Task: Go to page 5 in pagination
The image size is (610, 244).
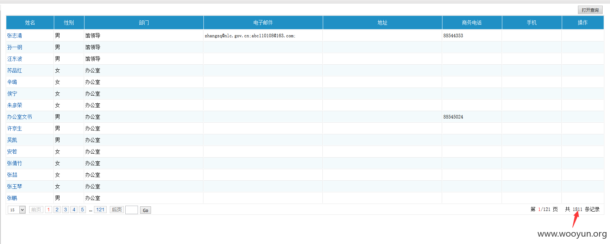Action: (82, 210)
